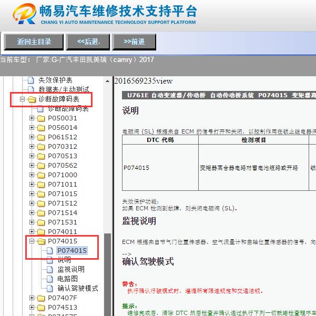Expand the P070513 folder

pyautogui.click(x=32, y=156)
